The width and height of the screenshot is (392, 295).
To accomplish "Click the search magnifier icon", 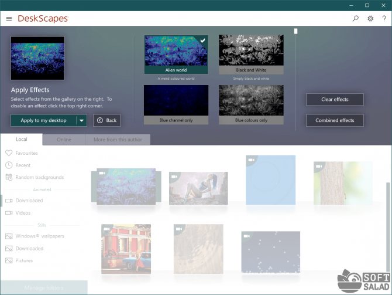I will (x=356, y=18).
